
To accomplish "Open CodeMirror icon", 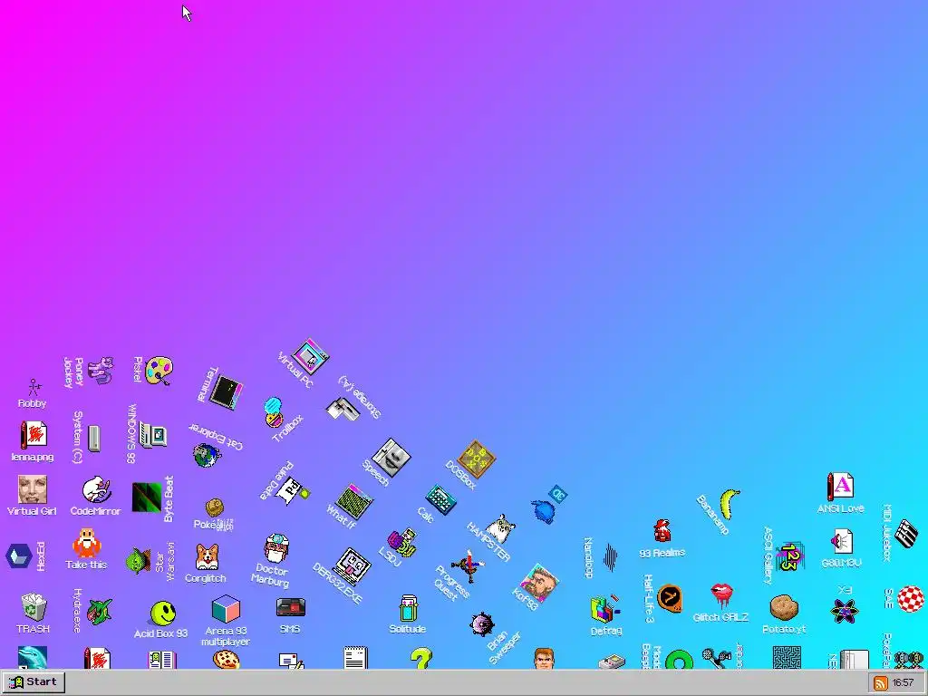I will coord(96,490).
